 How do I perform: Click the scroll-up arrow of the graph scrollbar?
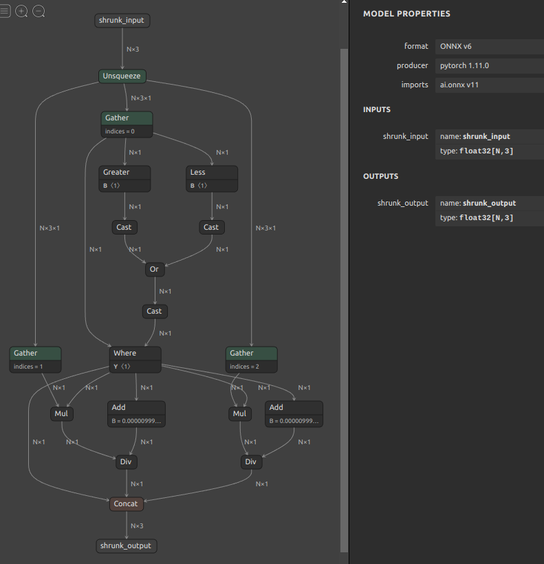click(344, 2)
